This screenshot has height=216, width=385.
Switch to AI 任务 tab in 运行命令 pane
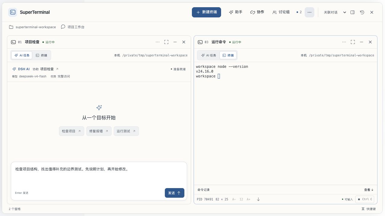[209, 55]
